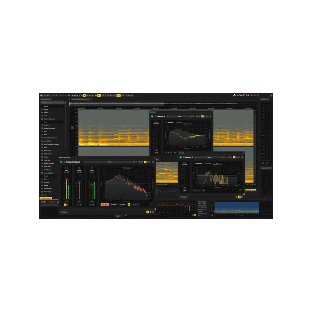Open the DeNoise tool in Recents list
The image size is (312, 312).
coord(46,113)
